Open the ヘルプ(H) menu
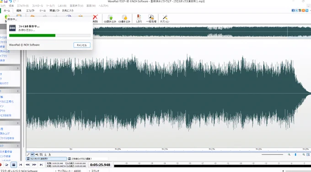 103,6
